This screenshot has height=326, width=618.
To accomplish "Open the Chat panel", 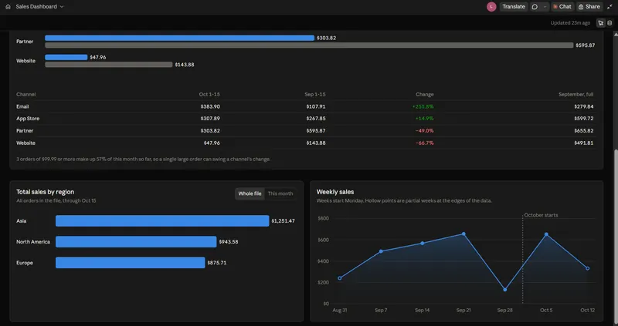I will pyautogui.click(x=562, y=7).
